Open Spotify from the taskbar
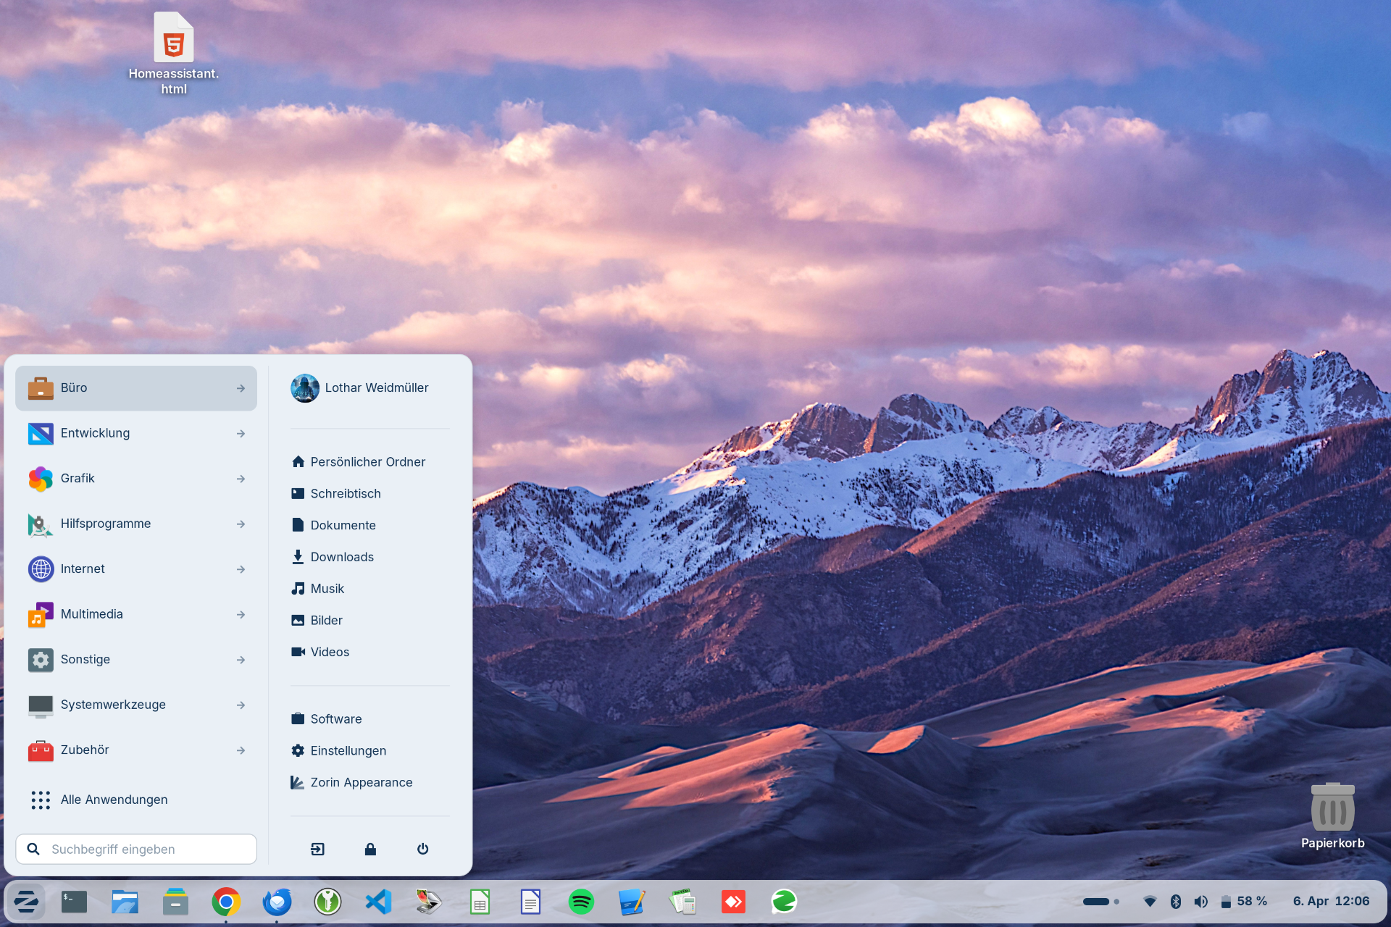The height and width of the screenshot is (927, 1391). [581, 902]
